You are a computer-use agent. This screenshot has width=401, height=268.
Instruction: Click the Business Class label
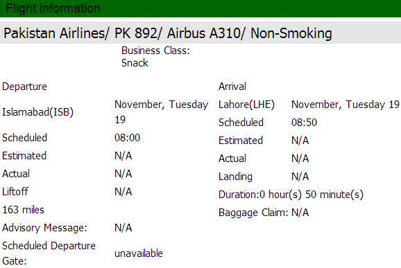(155, 51)
